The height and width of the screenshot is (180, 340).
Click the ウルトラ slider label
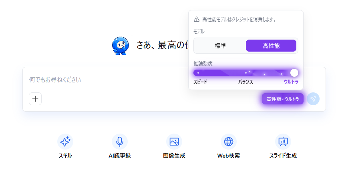click(x=291, y=82)
